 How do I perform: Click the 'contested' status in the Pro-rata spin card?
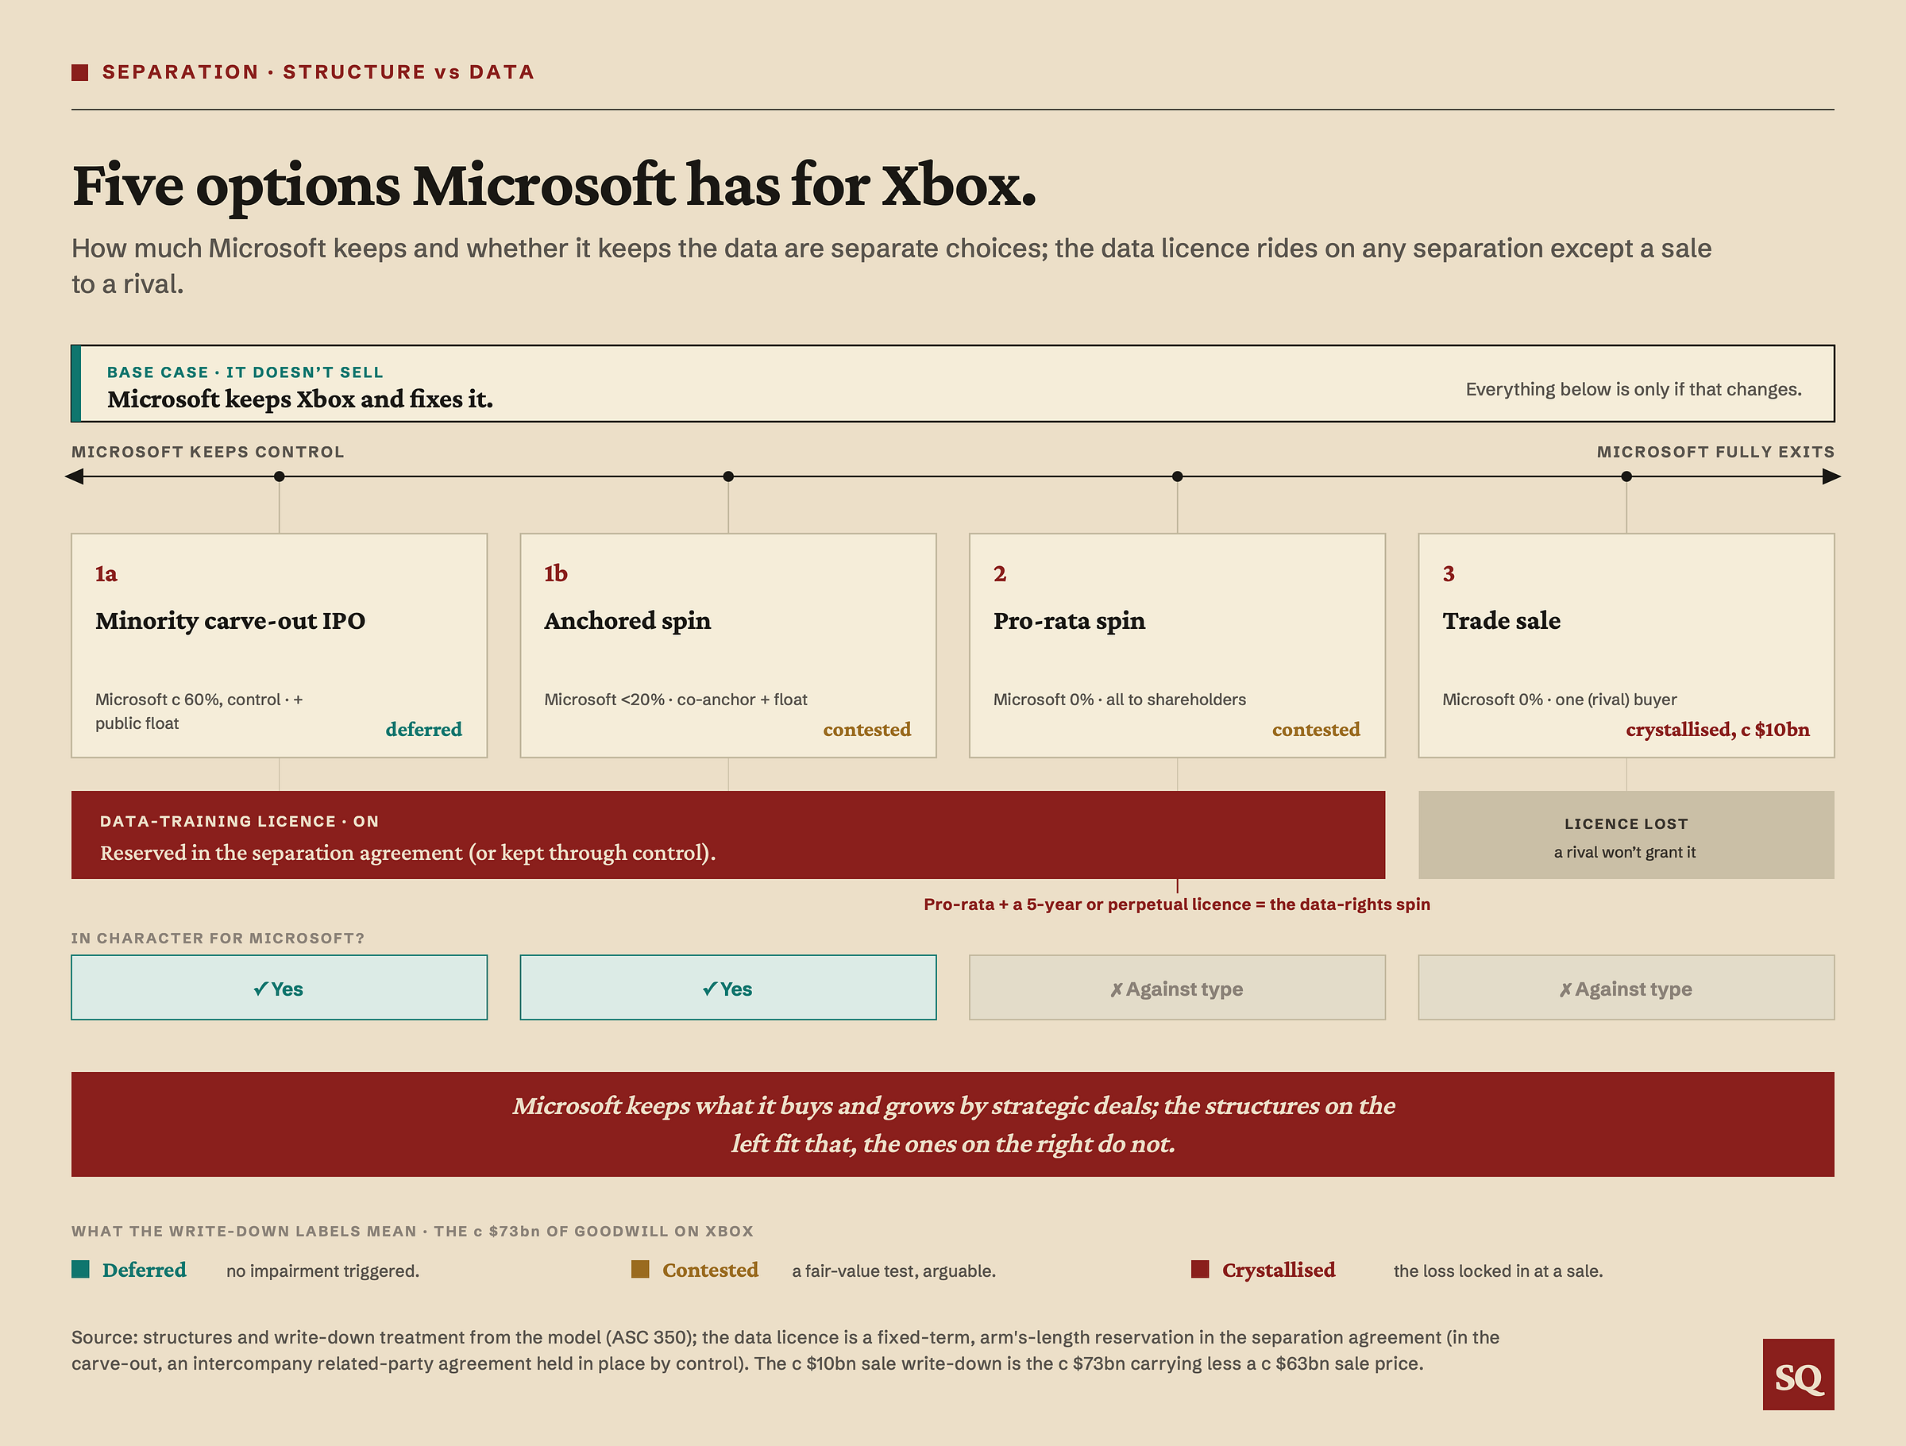click(1316, 730)
